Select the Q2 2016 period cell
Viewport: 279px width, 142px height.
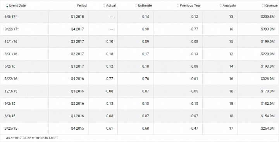coord(69,104)
